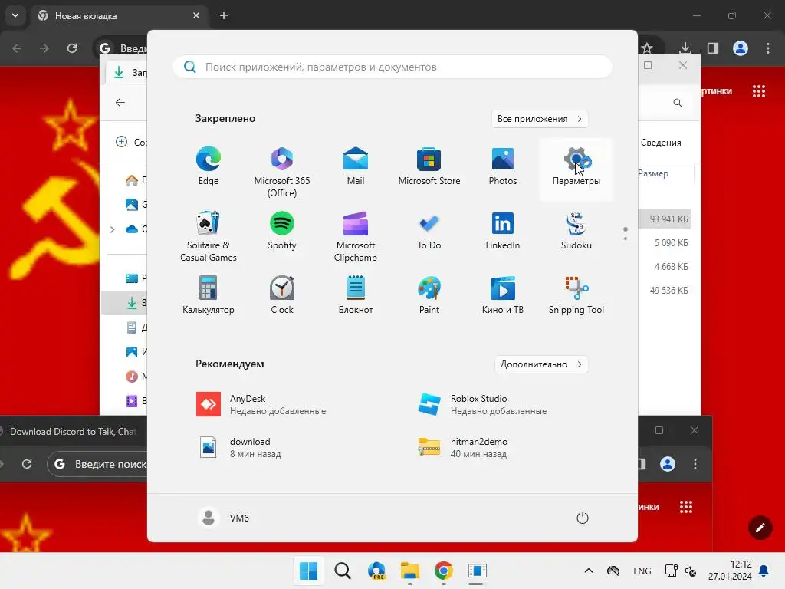The width and height of the screenshot is (785, 589).
Task: Open Spotify from pinned apps
Action: 282,232
